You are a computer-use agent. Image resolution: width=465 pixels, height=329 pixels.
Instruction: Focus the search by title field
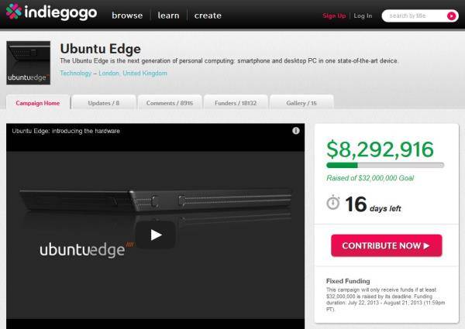coord(415,15)
